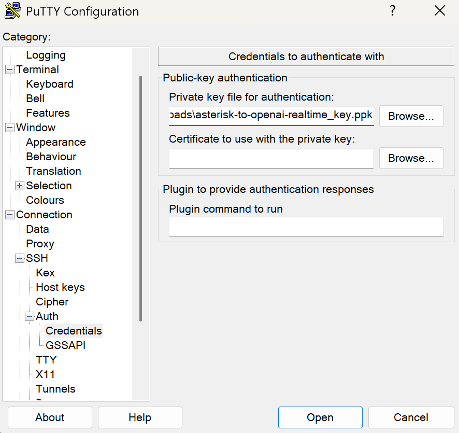The width and height of the screenshot is (459, 433).
Task: Browse for a private key file
Action: pyautogui.click(x=411, y=116)
